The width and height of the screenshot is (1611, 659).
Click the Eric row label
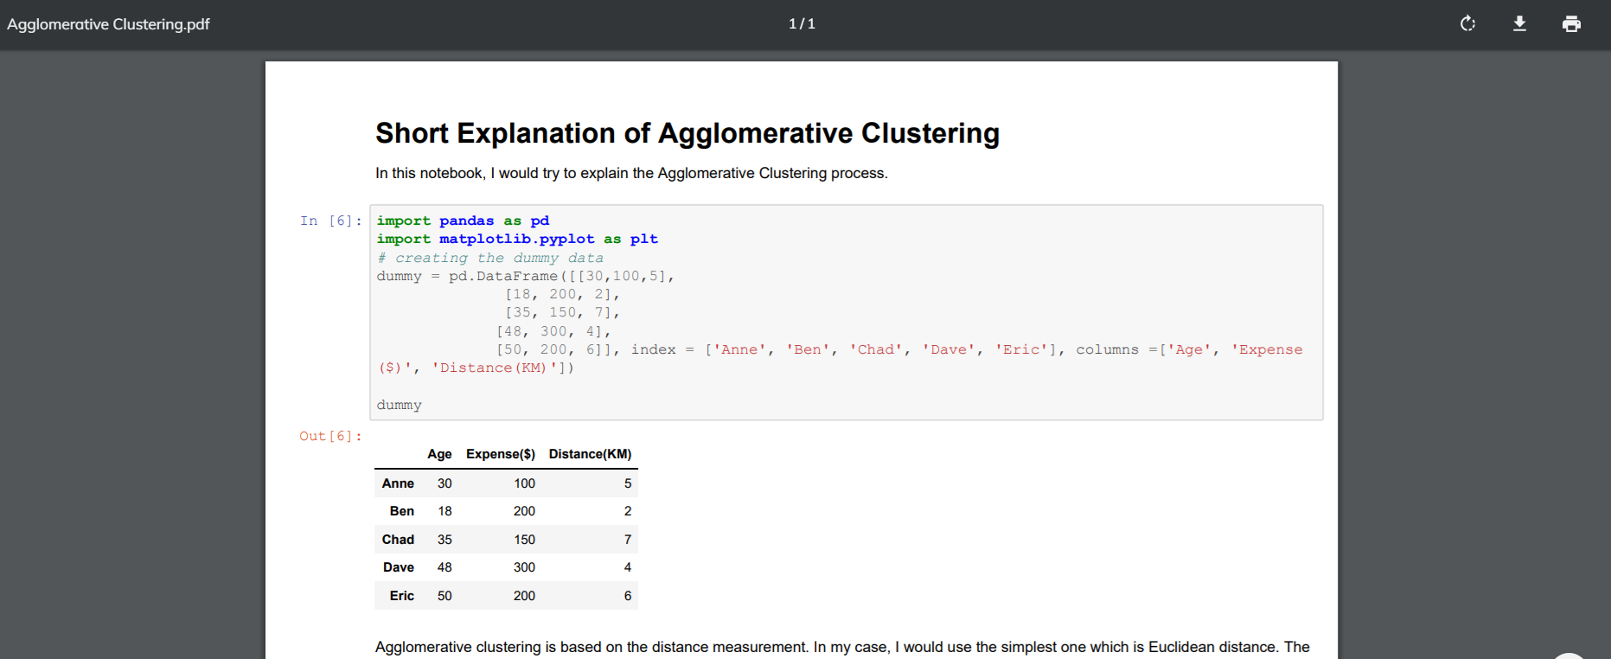tap(401, 596)
